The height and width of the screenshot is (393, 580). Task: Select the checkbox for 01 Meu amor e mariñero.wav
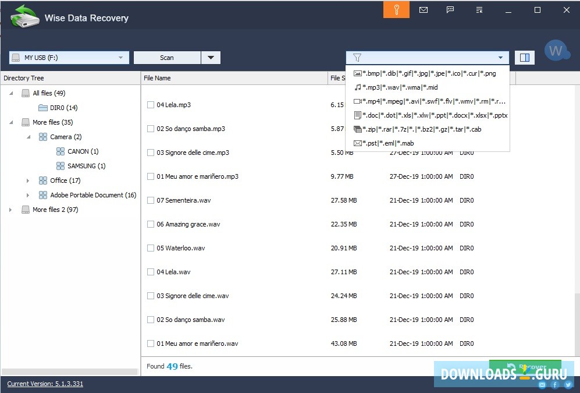tap(151, 343)
